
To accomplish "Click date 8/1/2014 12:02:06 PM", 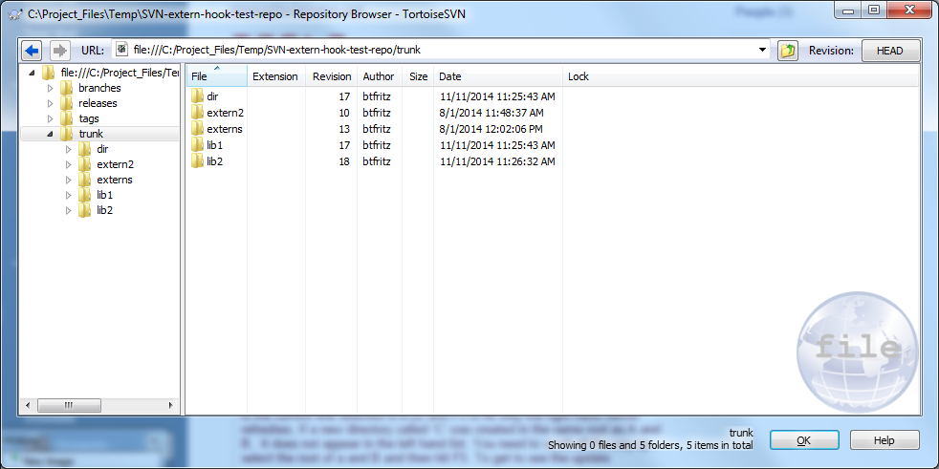I will [491, 129].
